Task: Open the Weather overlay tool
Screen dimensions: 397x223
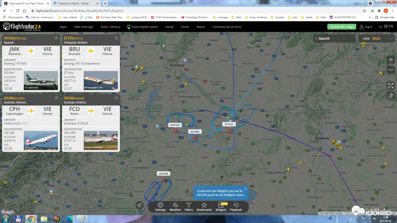Action: (x=175, y=207)
